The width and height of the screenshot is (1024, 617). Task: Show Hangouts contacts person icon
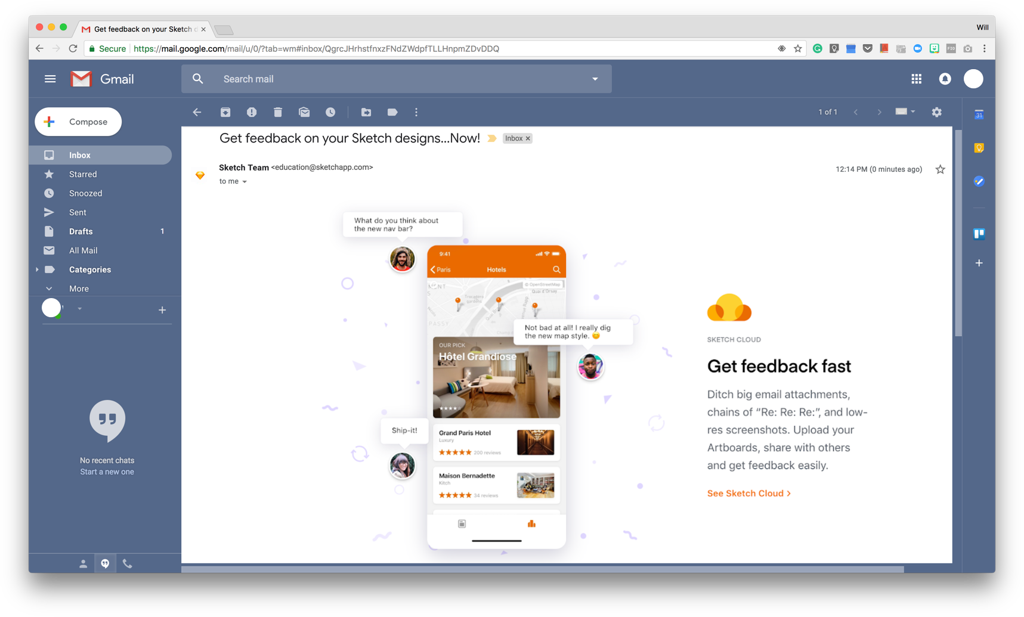coord(83,563)
